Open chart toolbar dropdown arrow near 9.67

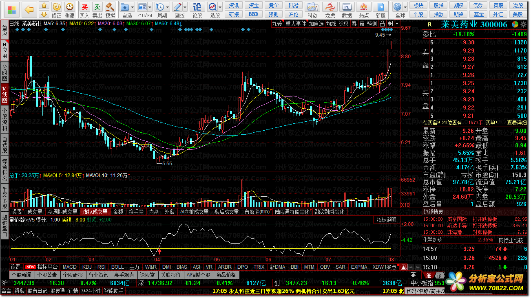tap(397, 24)
